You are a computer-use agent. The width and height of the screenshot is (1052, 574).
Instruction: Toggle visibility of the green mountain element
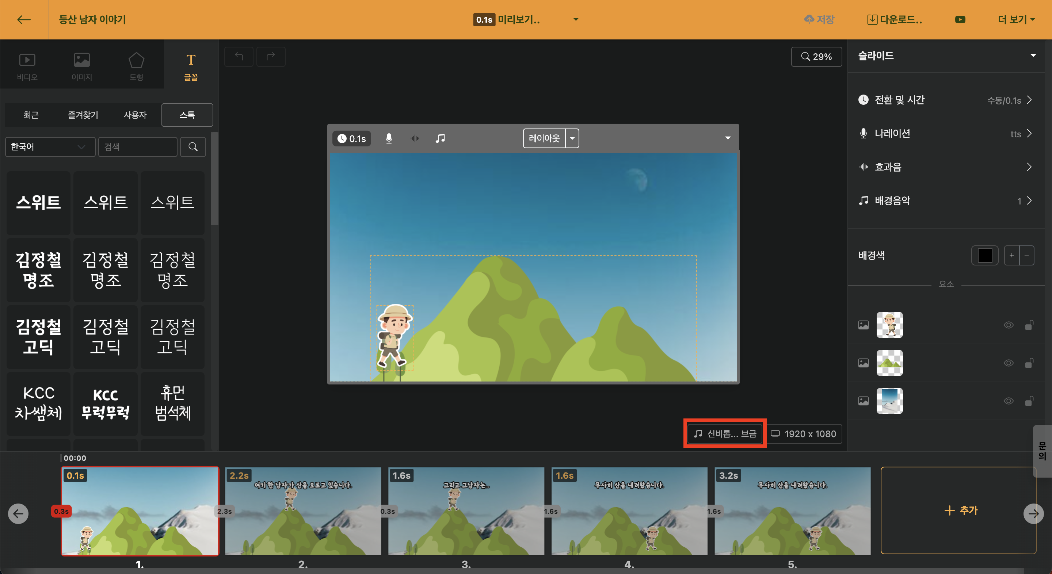[x=1008, y=363]
